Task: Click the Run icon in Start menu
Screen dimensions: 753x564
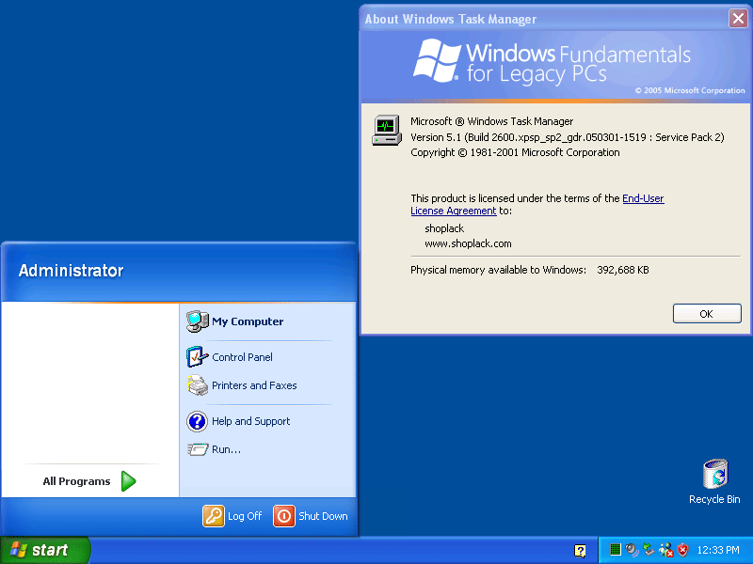Action: [x=198, y=449]
